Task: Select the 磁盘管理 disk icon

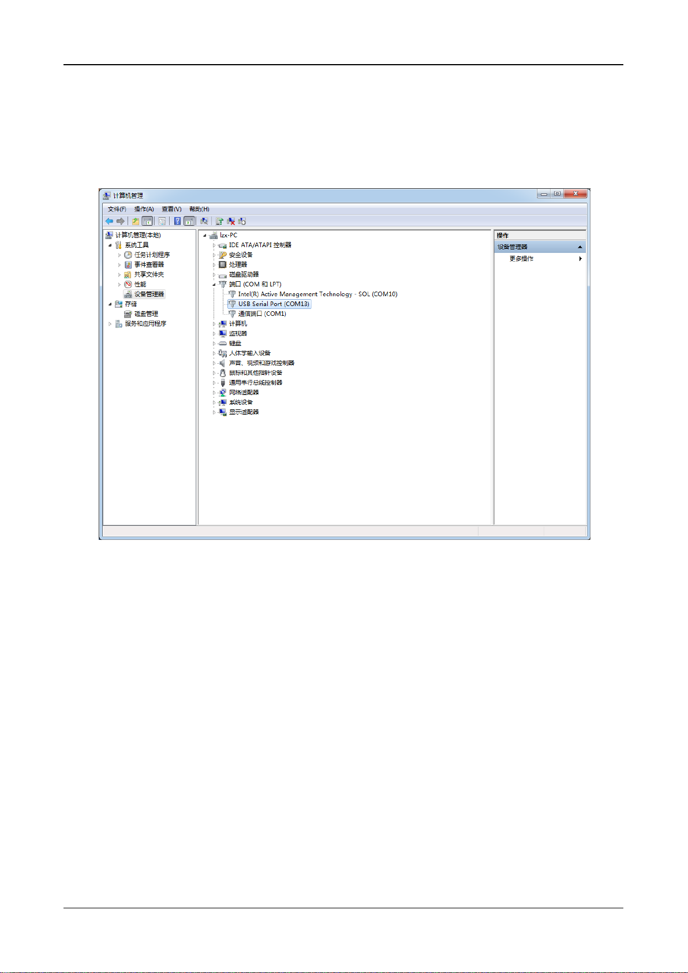Action: pos(128,314)
